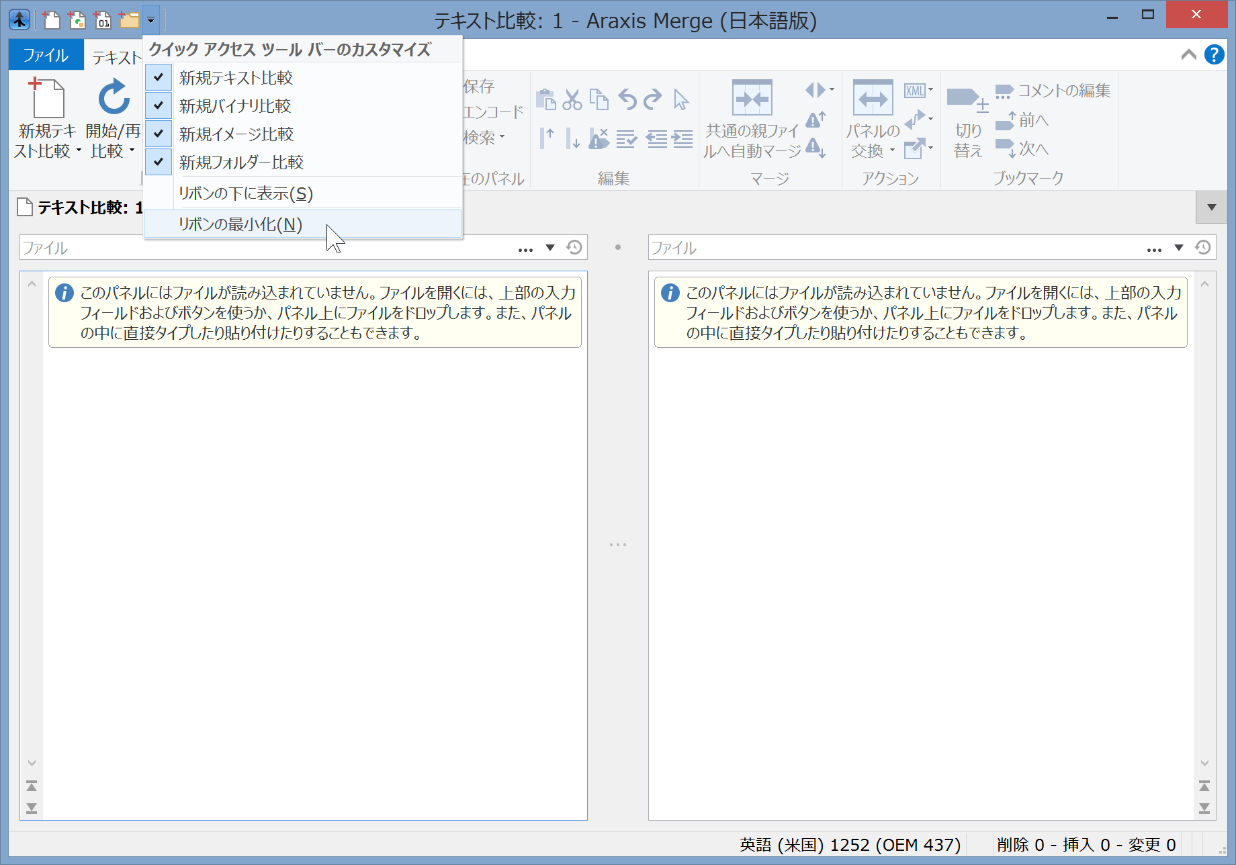Click the パネルの交換 swap panels icon

[x=873, y=99]
